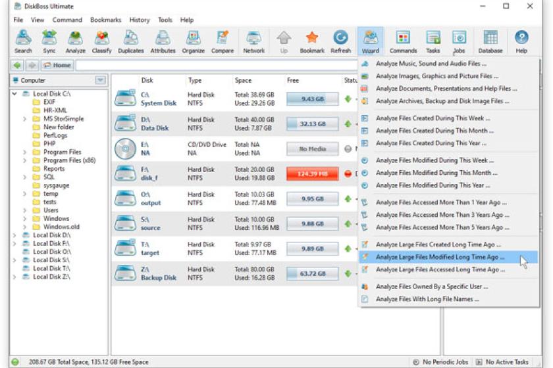The height and width of the screenshot is (368, 553).
Task: Expand the Users folder node
Action: coord(25,210)
